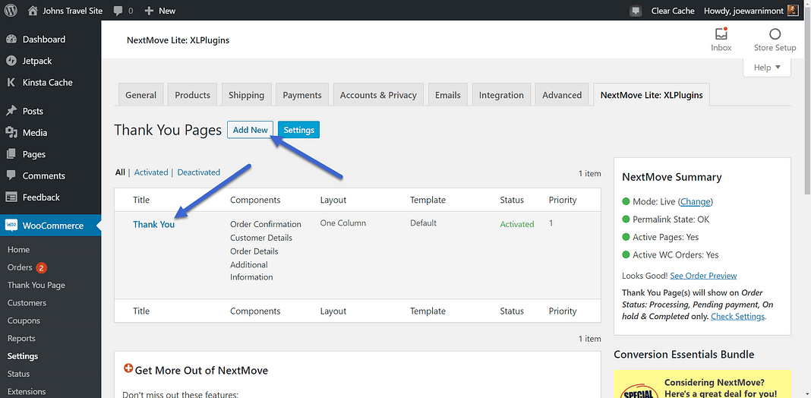Screen dimensions: 811x398
Task: Click the NextMove special deal banner
Action: (702, 384)
